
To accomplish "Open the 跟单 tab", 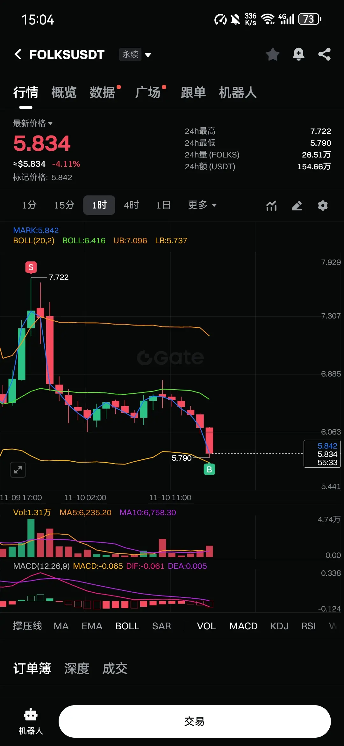I will pos(193,92).
